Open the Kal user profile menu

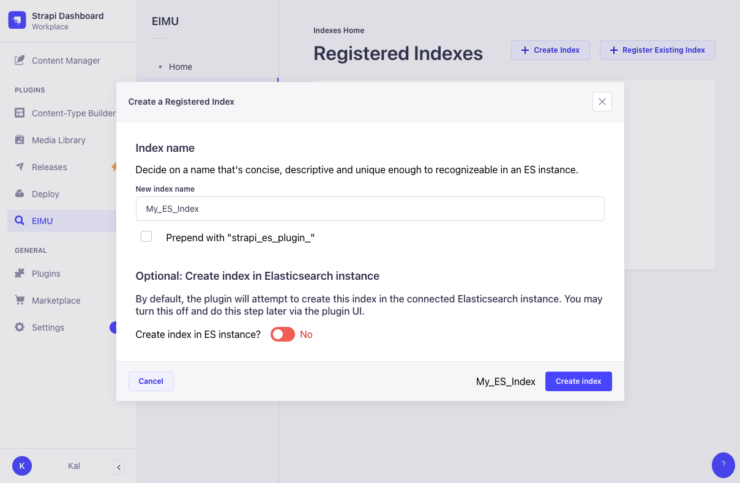point(22,466)
